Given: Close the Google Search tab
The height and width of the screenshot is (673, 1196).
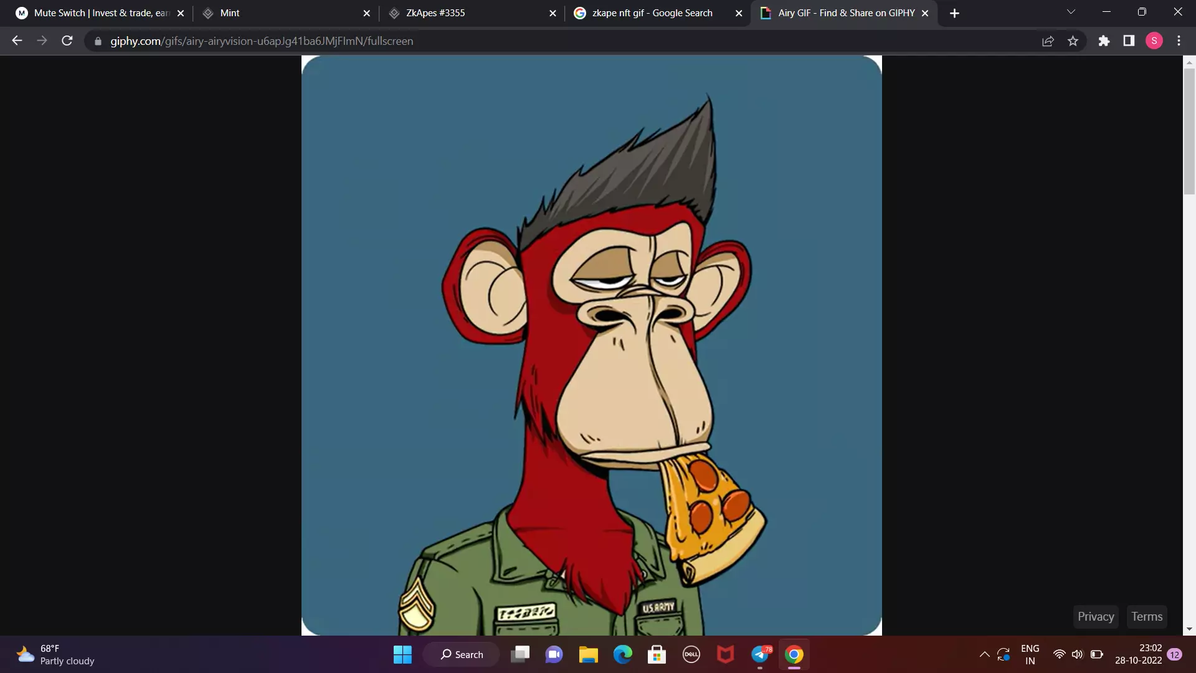Looking at the screenshot, I should click(x=739, y=13).
